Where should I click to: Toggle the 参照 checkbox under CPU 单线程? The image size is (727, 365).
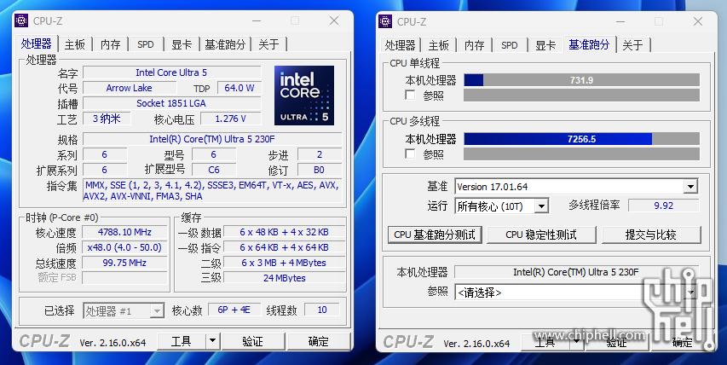410,96
